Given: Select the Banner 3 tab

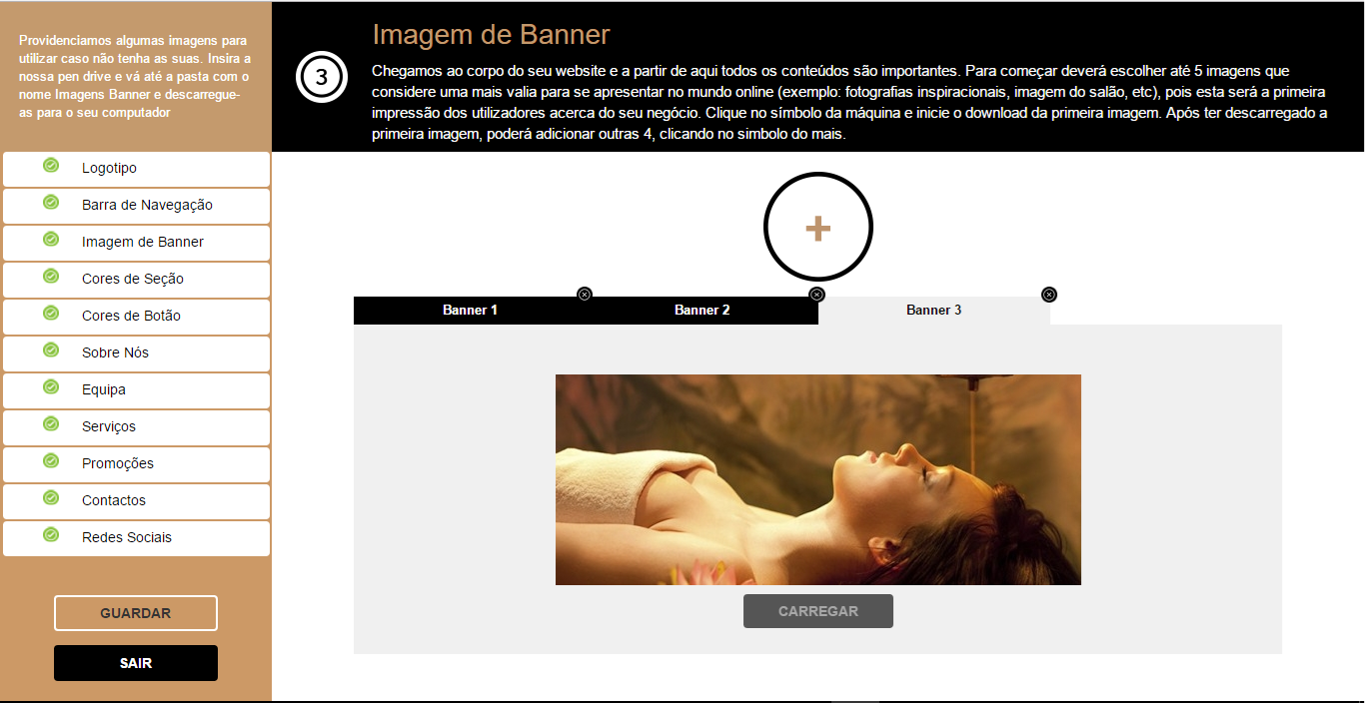Looking at the screenshot, I should (x=934, y=311).
